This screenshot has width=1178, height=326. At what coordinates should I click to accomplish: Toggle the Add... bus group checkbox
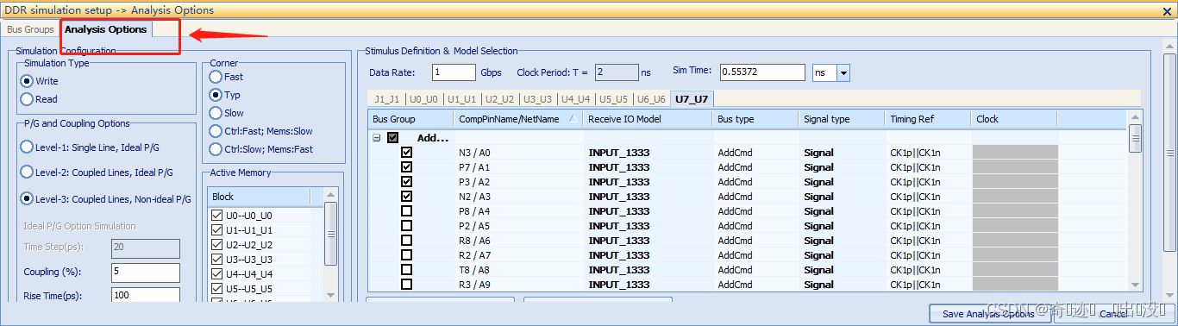(x=393, y=137)
